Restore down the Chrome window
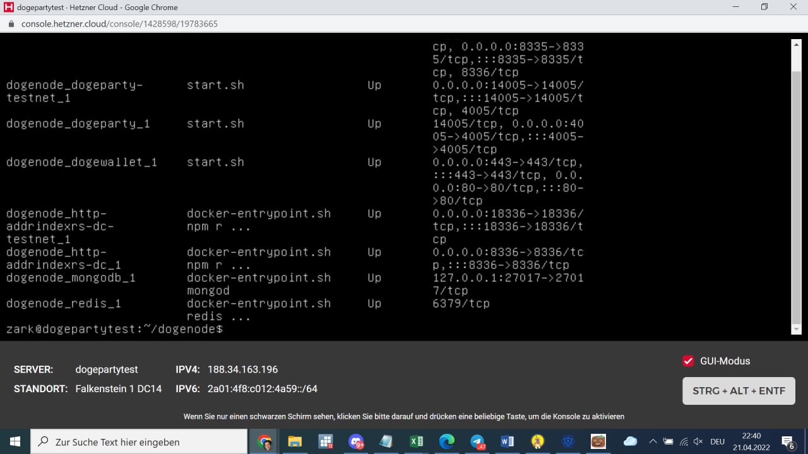The image size is (808, 454). pos(764,7)
